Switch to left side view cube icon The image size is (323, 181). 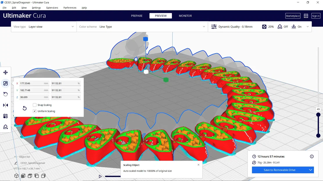click(37, 176)
